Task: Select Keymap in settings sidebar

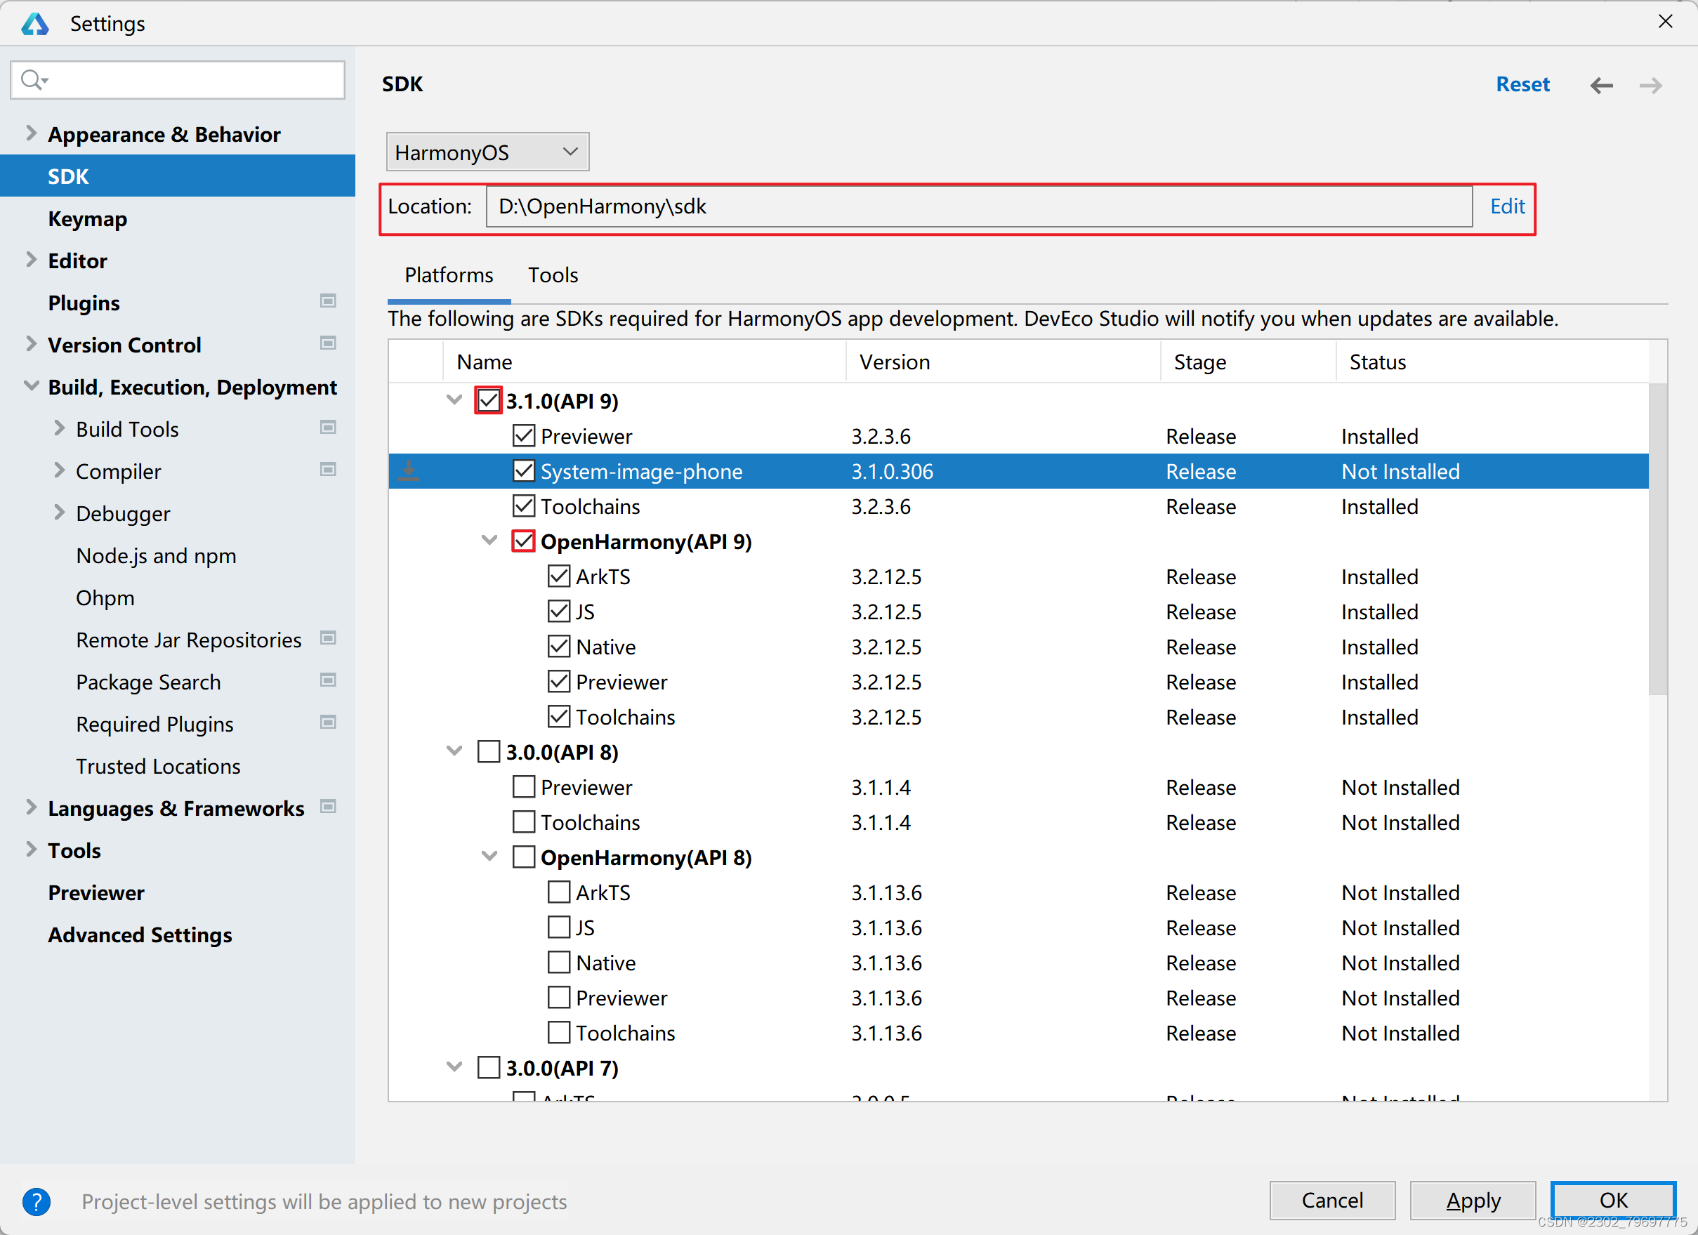Action: click(88, 218)
